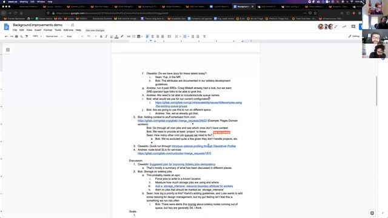Show the document outline panel
Screen dimensions: 388x218
[x=8, y=50]
